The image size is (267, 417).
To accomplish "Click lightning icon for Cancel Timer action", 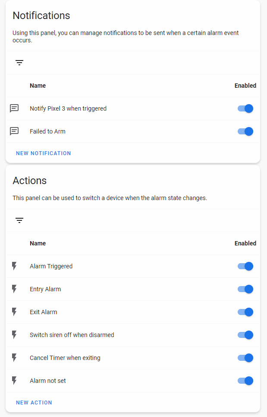I will [x=14, y=358].
